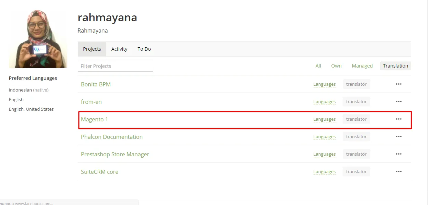Open the more options menu for Magento 1
Screen dimensions: 428x205
(x=398, y=119)
